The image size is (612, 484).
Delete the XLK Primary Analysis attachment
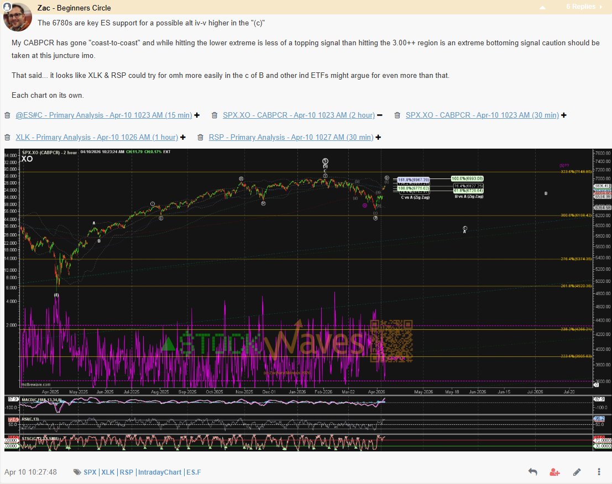[x=7, y=137]
